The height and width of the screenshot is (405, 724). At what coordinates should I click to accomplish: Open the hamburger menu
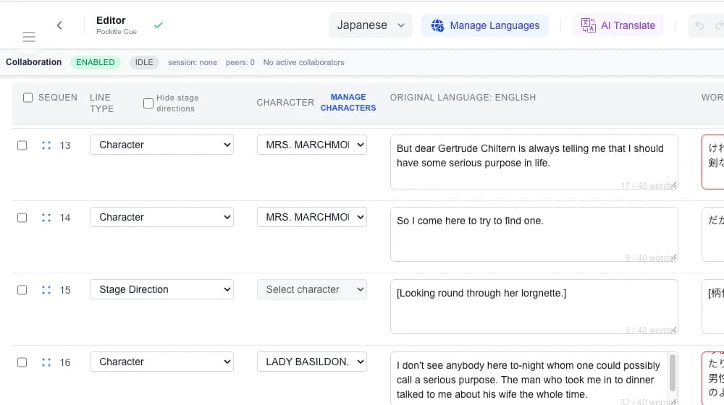coord(29,37)
